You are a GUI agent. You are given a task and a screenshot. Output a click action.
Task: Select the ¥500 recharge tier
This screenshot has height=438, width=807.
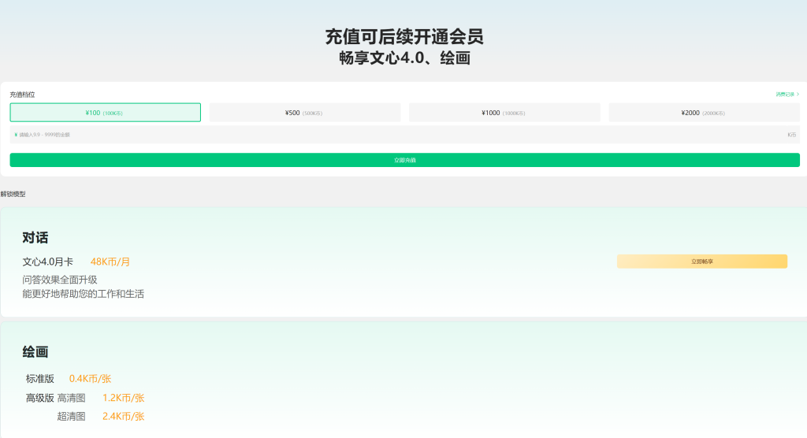click(305, 112)
